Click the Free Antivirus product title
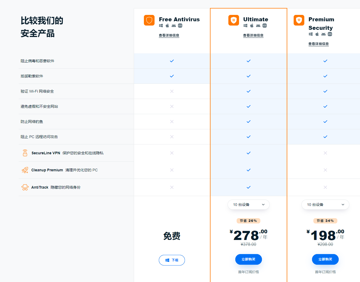360x282 pixels. [x=179, y=19]
